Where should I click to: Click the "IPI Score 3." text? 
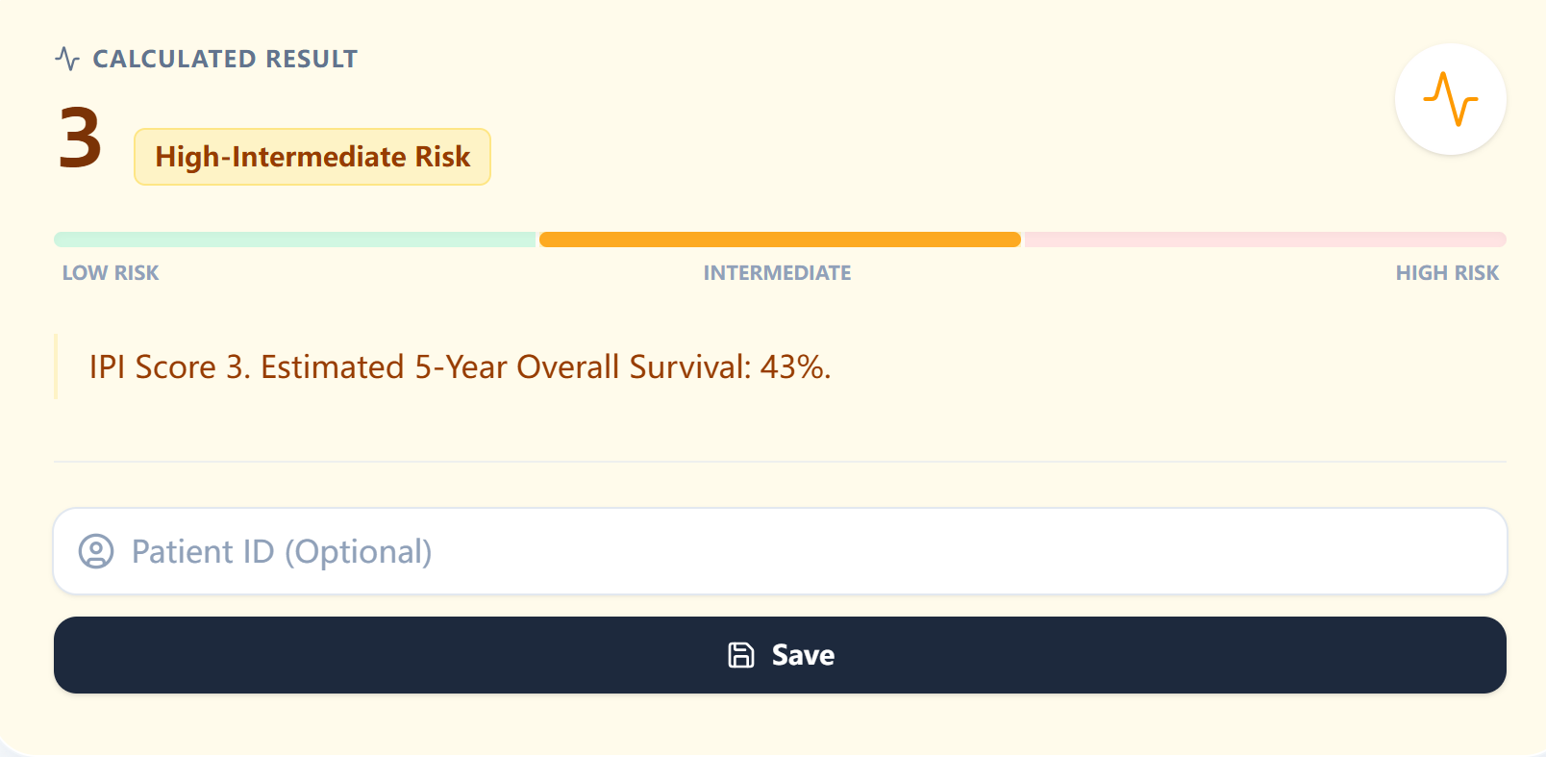pos(170,367)
